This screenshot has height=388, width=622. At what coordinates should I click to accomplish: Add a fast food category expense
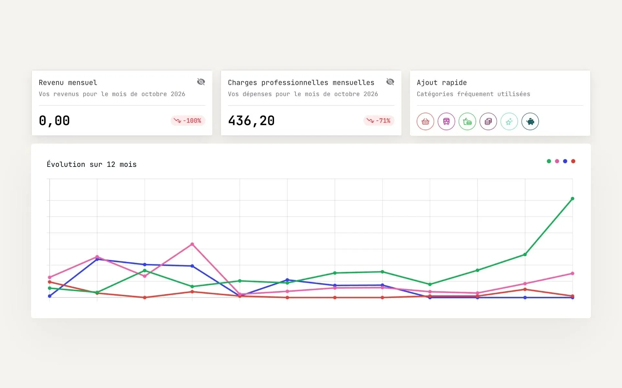point(467,122)
